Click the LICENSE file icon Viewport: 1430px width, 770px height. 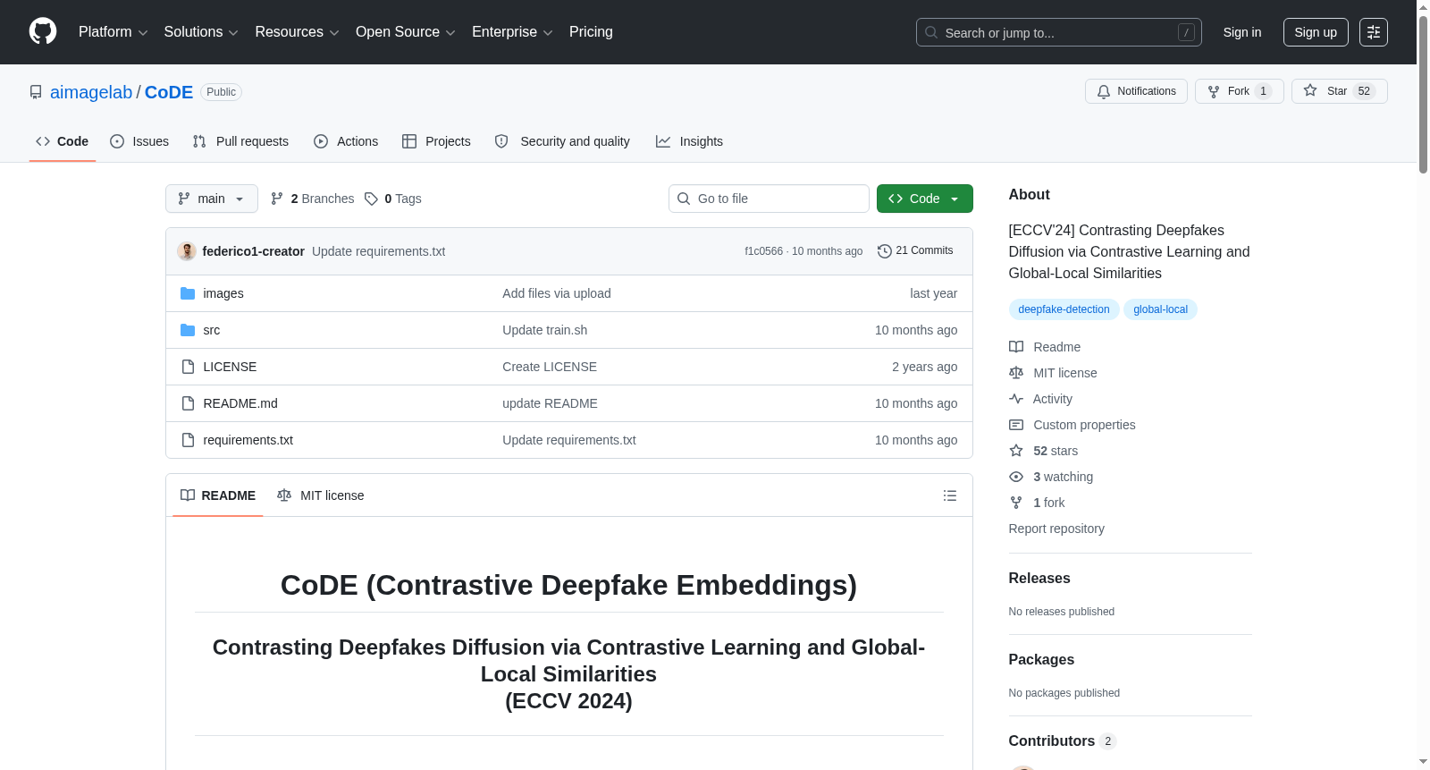pyautogui.click(x=188, y=367)
